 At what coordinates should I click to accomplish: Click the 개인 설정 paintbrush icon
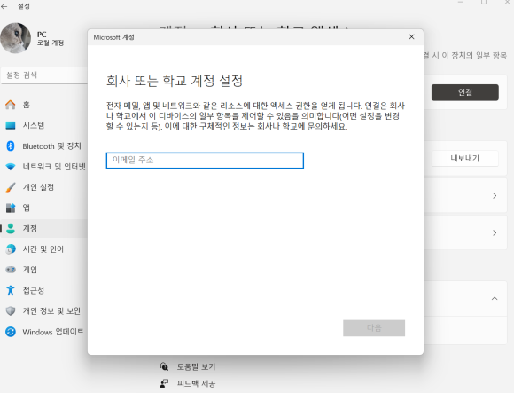11,187
